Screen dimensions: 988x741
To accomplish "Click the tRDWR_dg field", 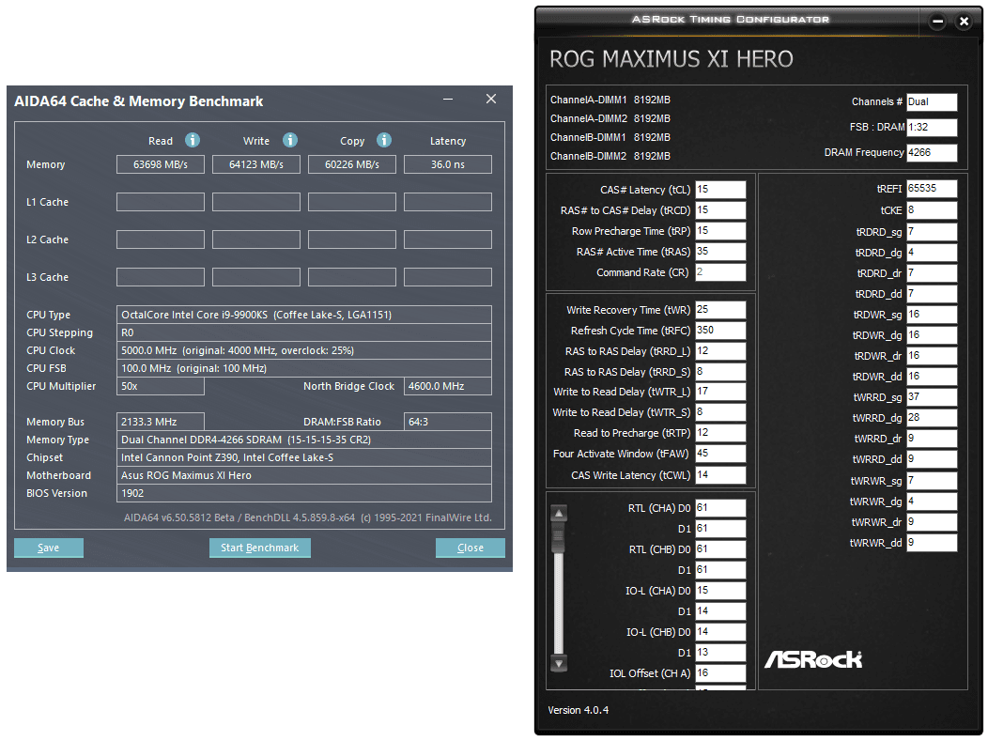I will pos(932,335).
